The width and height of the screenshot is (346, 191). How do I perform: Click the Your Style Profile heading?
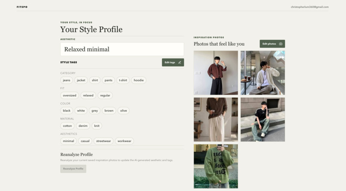(91, 30)
